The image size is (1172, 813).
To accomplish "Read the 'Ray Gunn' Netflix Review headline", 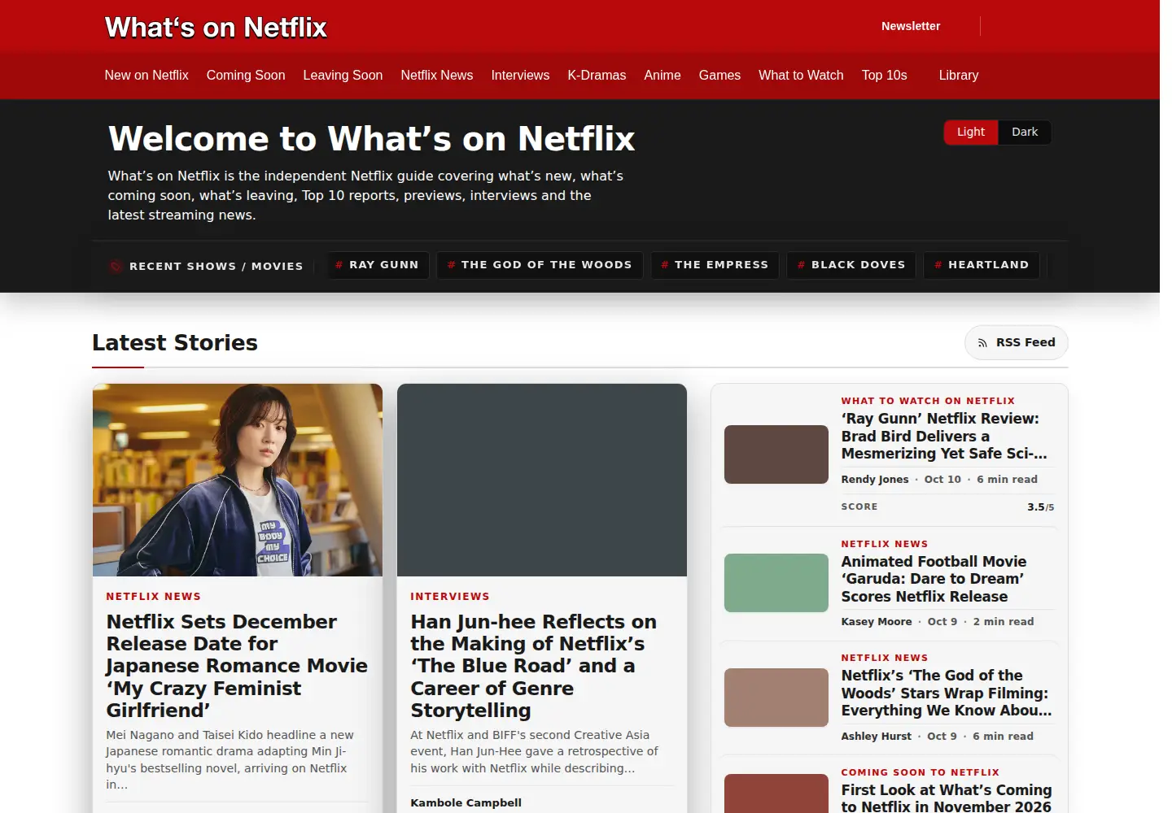I will [x=944, y=436].
